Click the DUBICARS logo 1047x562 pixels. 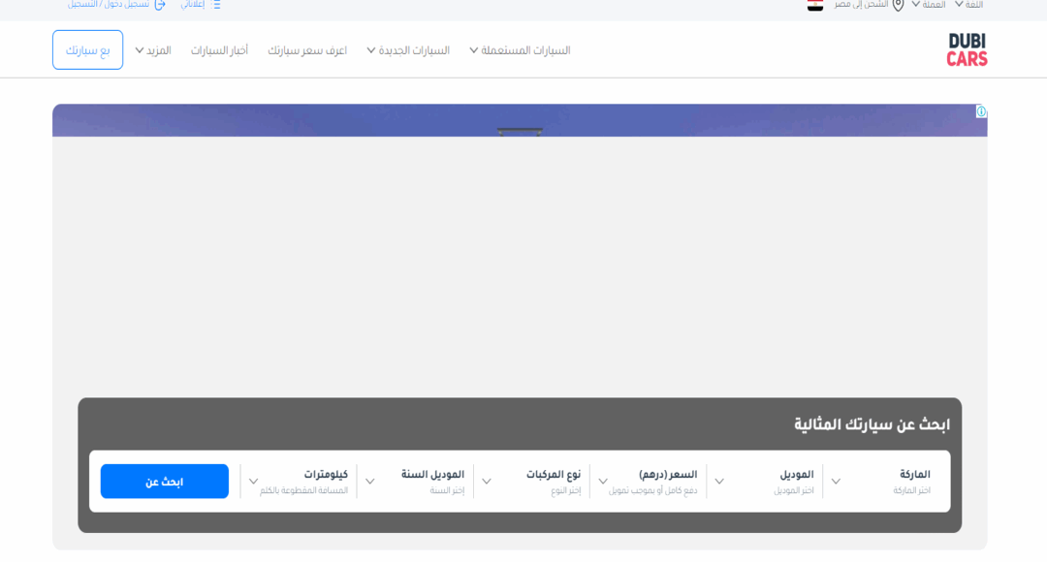[x=967, y=48]
